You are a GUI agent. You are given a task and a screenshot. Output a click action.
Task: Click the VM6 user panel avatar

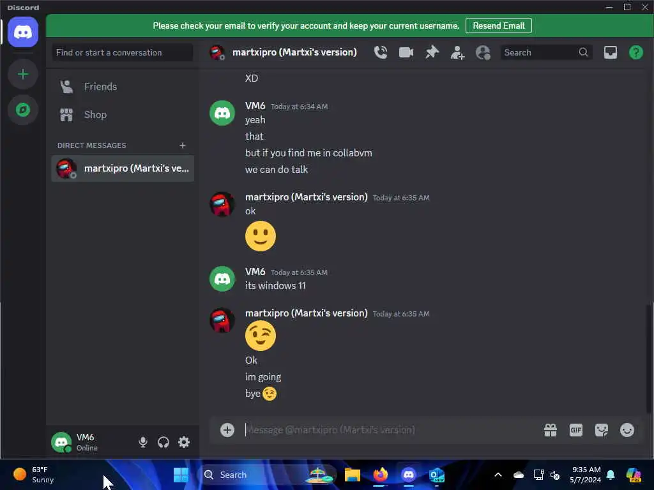(x=61, y=442)
